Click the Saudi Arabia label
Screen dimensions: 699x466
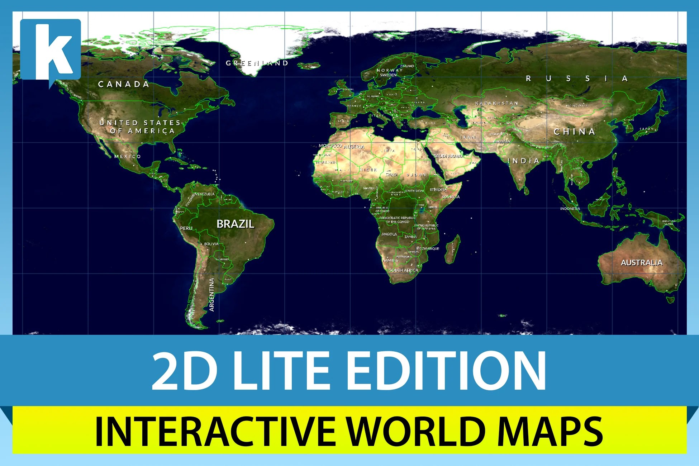[448, 156]
